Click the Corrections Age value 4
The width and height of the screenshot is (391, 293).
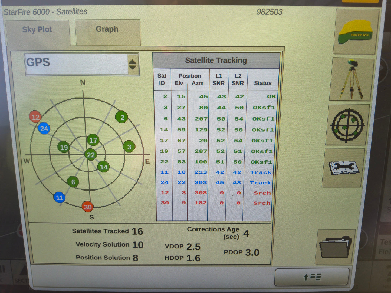tap(246, 233)
